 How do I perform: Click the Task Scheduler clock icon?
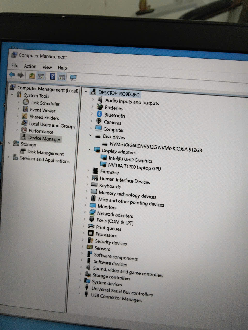pyautogui.click(x=26, y=102)
